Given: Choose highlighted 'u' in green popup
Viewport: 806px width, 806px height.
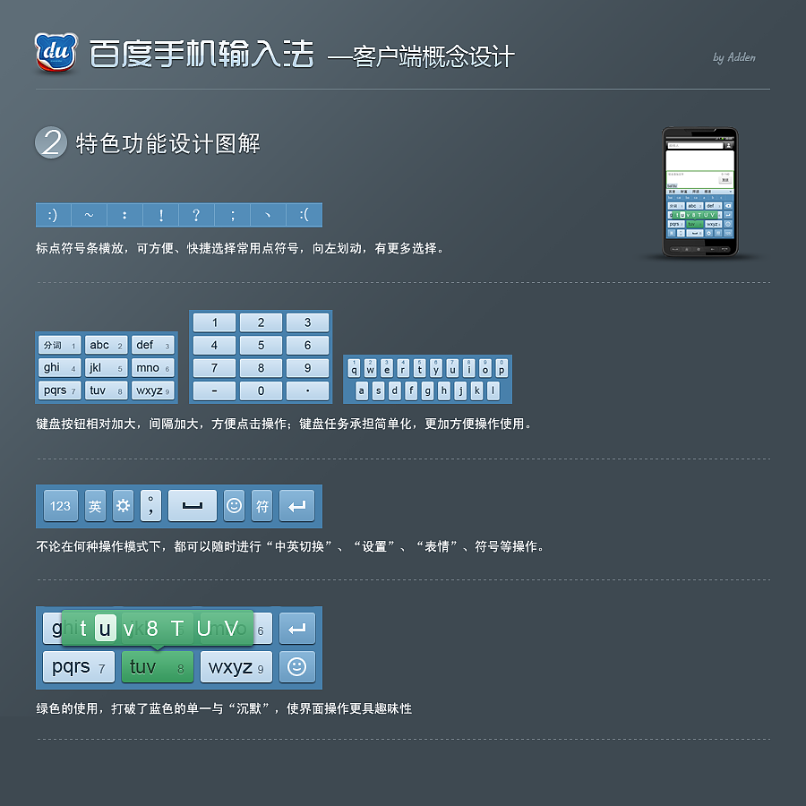Looking at the screenshot, I should [x=106, y=629].
